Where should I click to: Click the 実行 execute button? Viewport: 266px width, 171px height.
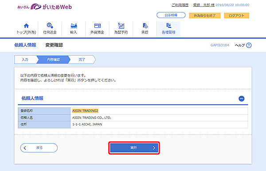pyautogui.click(x=134, y=148)
